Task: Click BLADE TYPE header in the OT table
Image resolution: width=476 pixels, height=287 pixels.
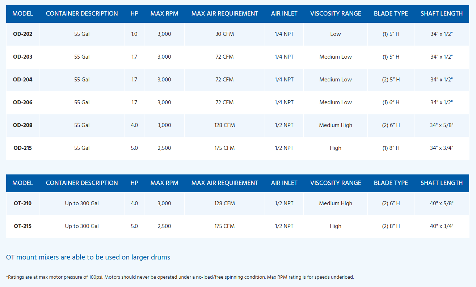Action: 391,183
